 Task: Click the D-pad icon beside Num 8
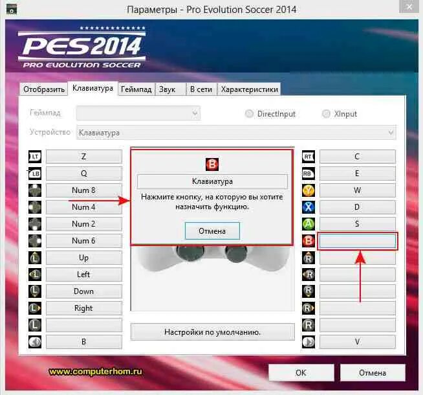[35, 190]
